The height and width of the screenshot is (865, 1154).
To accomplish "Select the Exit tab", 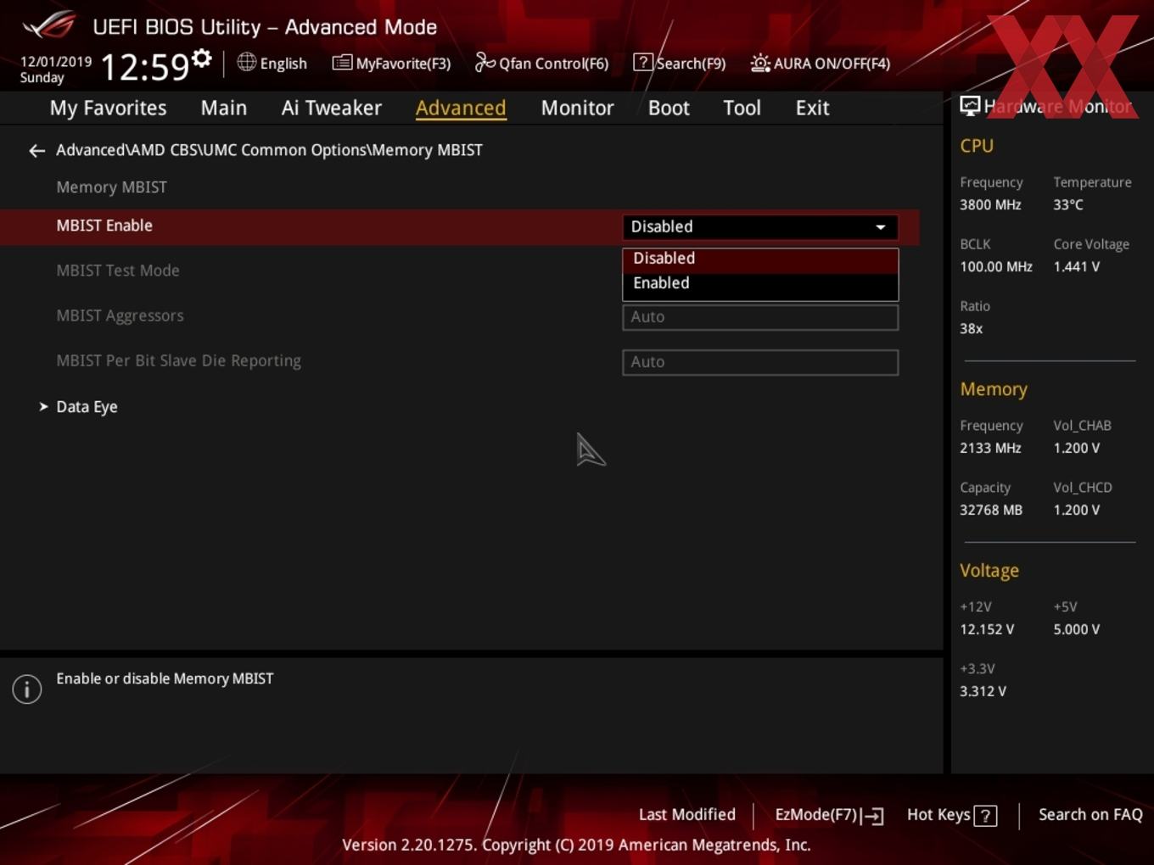I will (x=812, y=108).
